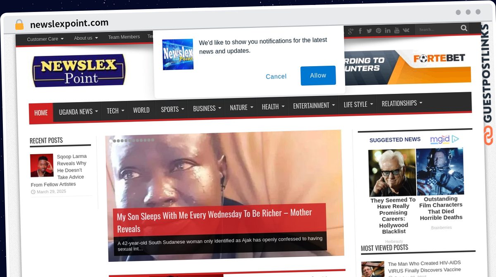Go to the Home tab
The height and width of the screenshot is (277, 496).
pyautogui.click(x=41, y=113)
